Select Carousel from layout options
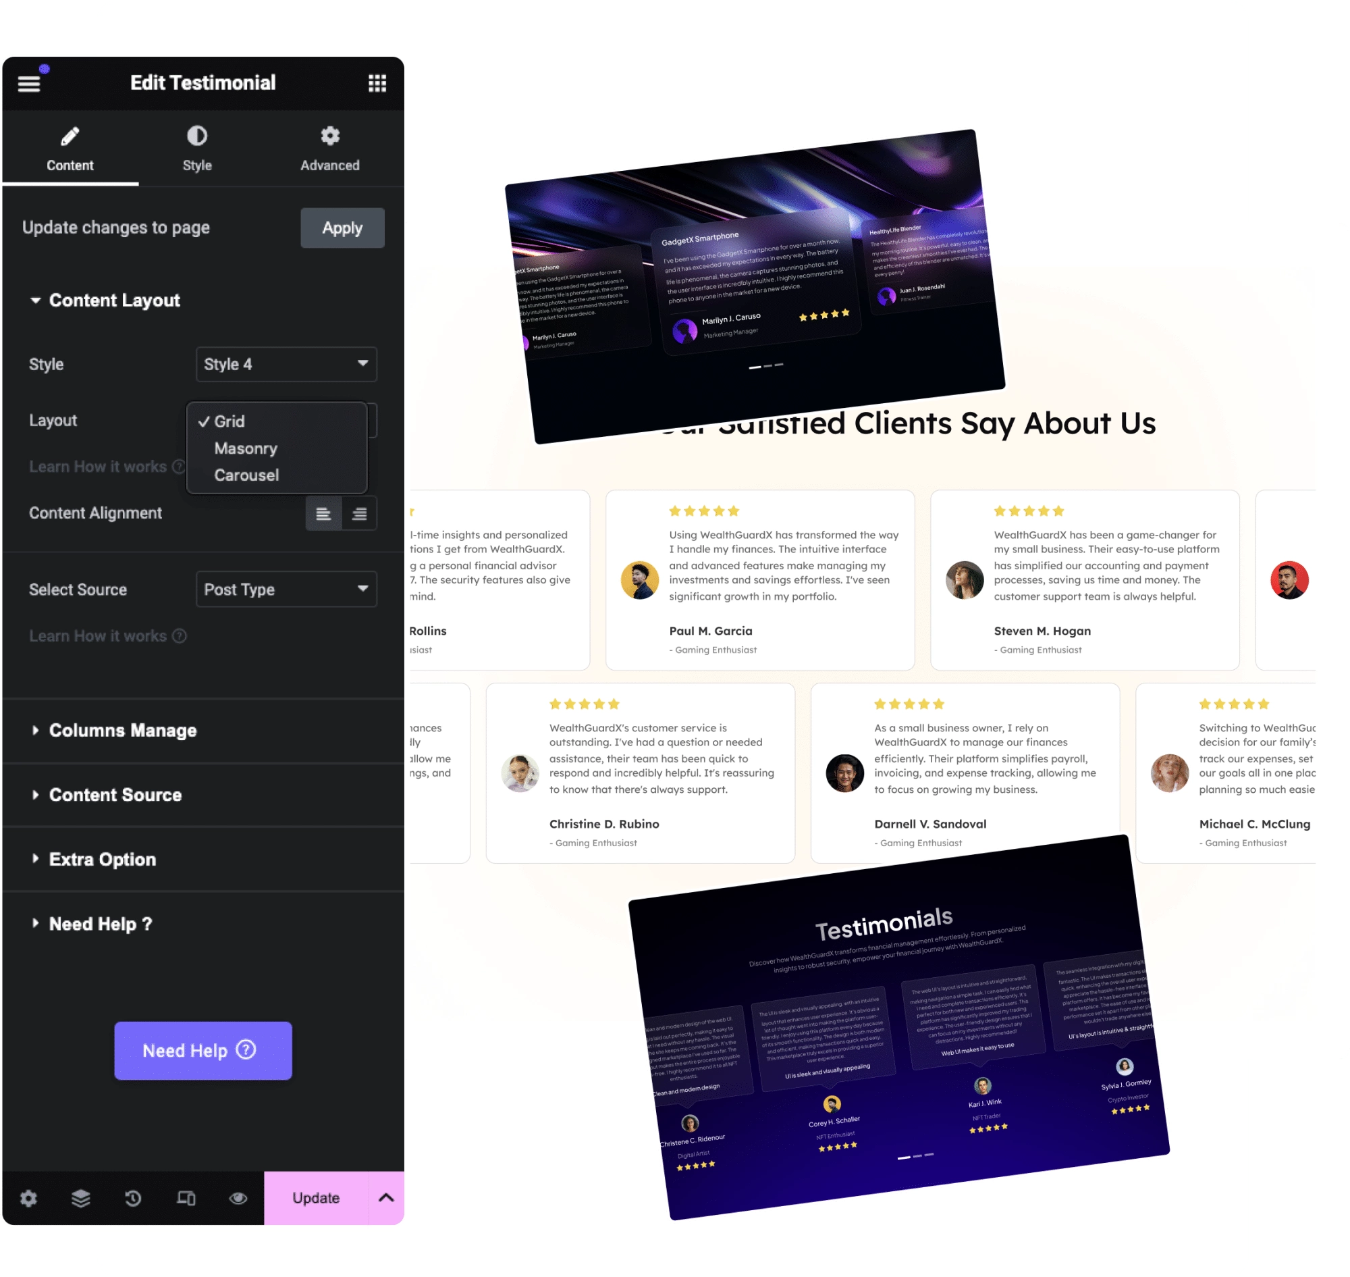This screenshot has width=1350, height=1277. coord(245,475)
